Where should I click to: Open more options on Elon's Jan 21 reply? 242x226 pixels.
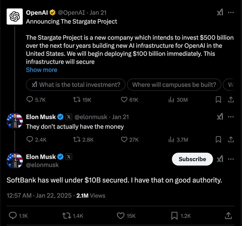231,117
